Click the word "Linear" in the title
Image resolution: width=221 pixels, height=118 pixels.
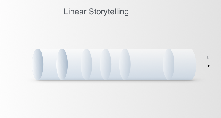75,12
